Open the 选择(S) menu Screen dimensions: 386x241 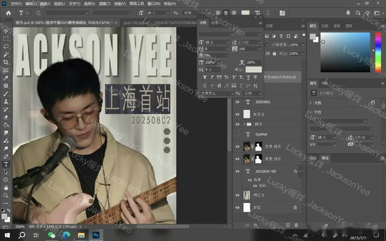tap(89, 4)
